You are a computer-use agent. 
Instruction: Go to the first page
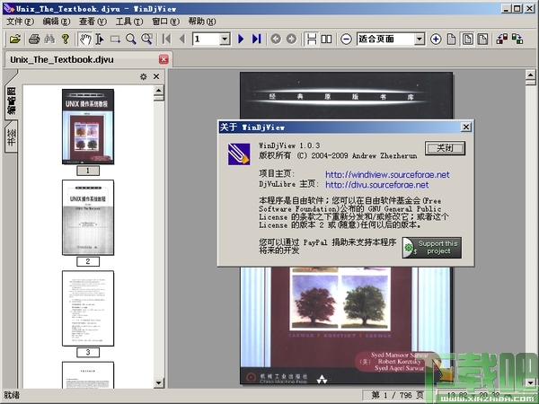point(167,40)
